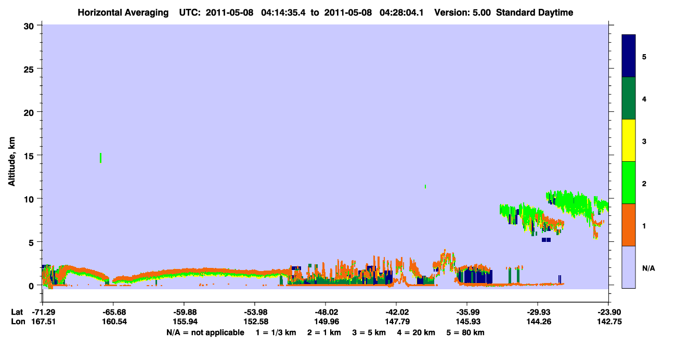Click the altitude tick label 20

point(30,112)
